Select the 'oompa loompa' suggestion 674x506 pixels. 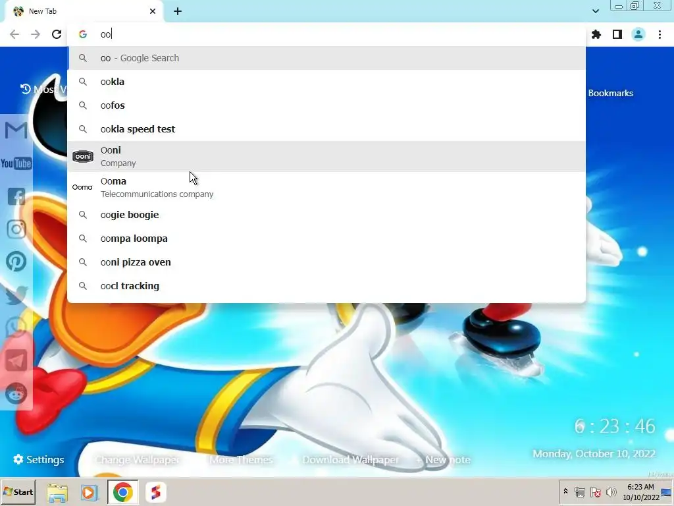click(x=326, y=239)
